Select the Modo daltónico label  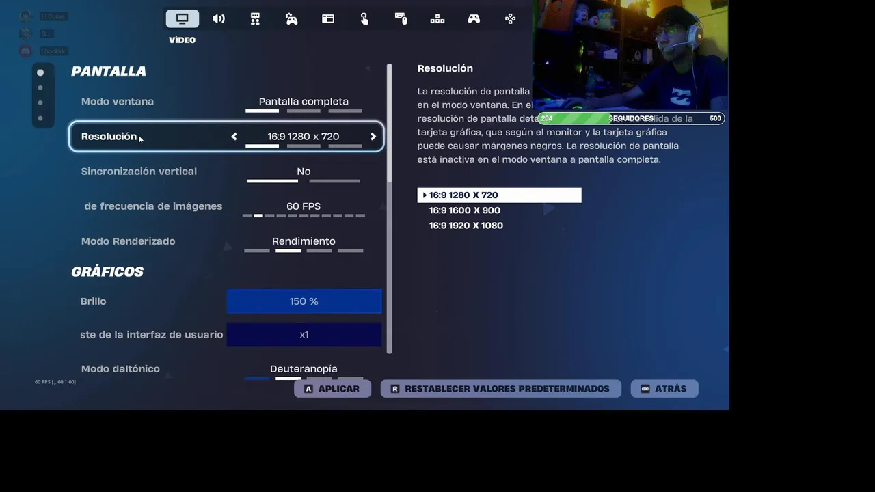[120, 369]
